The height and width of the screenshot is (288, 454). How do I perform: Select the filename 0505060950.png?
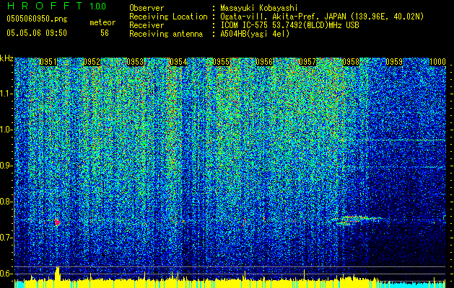click(x=37, y=19)
